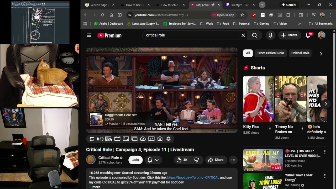336x189 pixels.
Task: Open the YouTube hamburger guide menu
Action: point(89,35)
